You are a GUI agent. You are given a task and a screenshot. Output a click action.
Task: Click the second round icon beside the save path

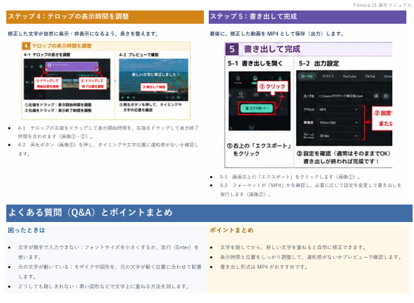tap(386, 96)
